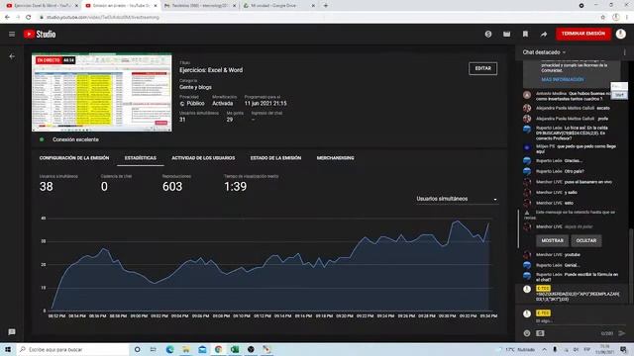Click the 1:39 average watch time stat
Viewport: 634px width, 356px height.
click(236, 187)
